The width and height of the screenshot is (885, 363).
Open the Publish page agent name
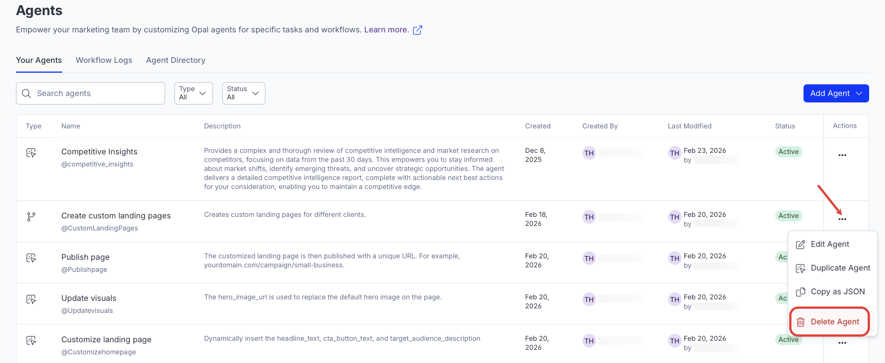coord(85,257)
